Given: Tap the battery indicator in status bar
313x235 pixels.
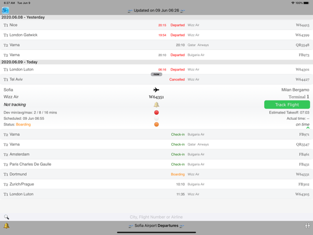Looking at the screenshot, I should point(306,3).
